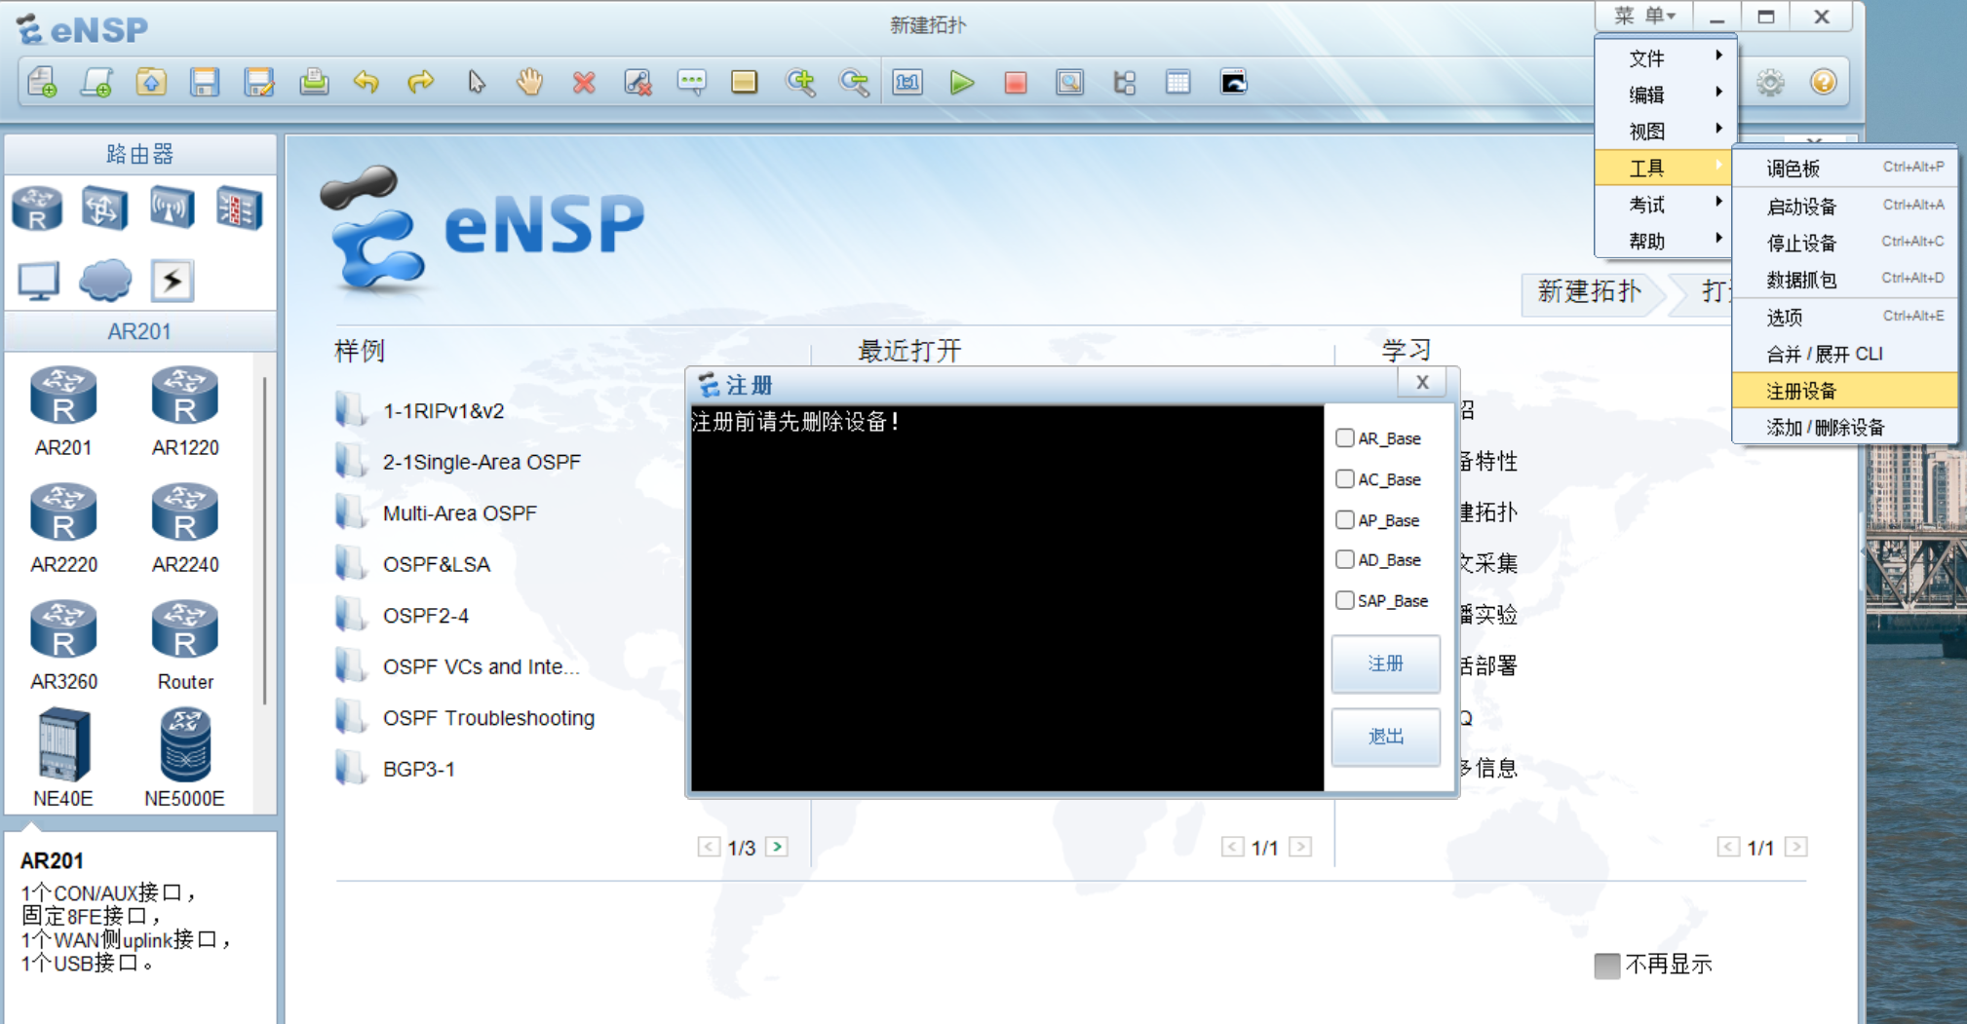Screen dimensions: 1967x1024
Task: Open the 菜单 dropdown
Action: point(1644,16)
